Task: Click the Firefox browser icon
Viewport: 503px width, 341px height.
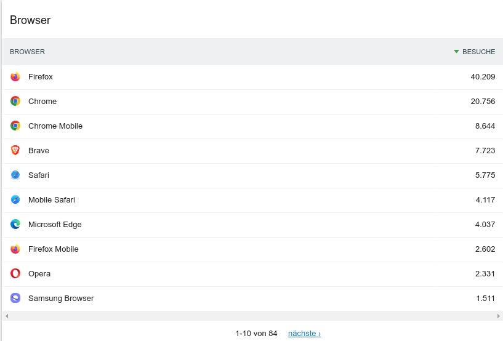Action: coord(15,77)
